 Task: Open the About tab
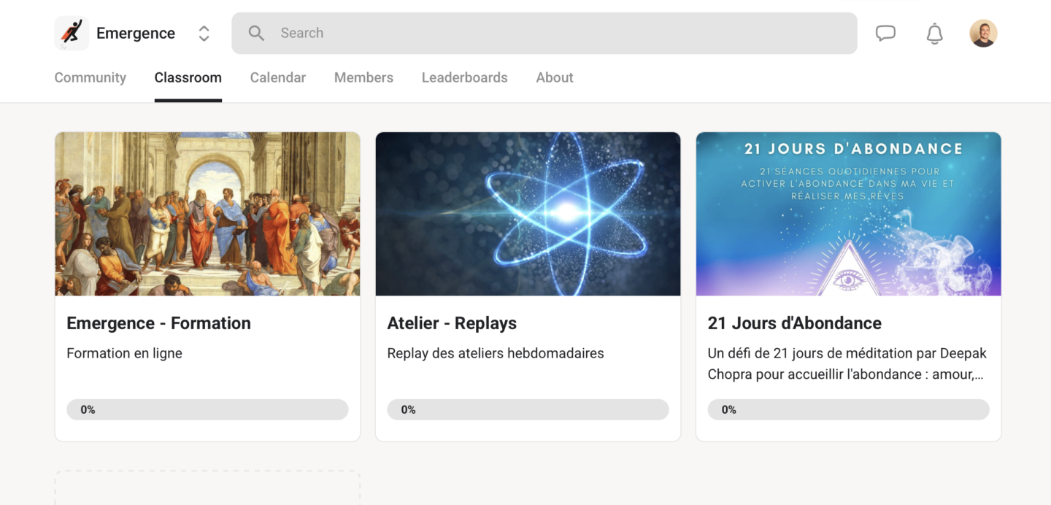point(555,77)
